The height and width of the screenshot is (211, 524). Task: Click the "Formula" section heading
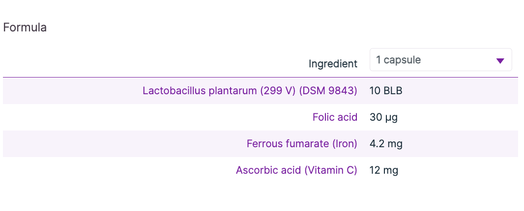pyautogui.click(x=25, y=27)
